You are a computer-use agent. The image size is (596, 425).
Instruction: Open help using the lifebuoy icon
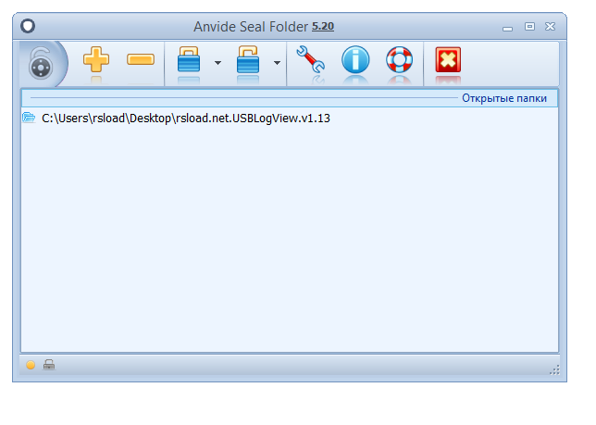coord(400,59)
